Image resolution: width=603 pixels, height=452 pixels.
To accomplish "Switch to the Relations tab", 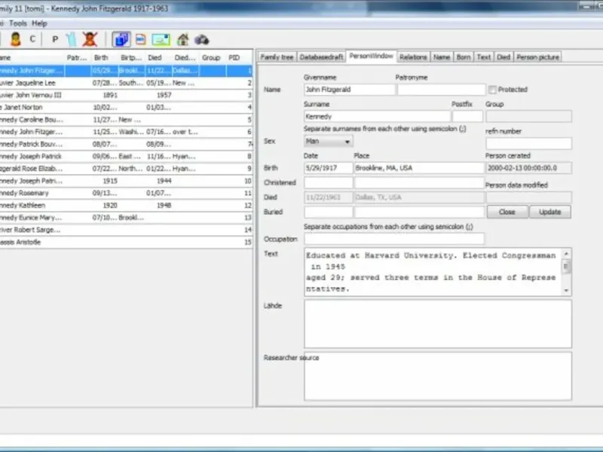I will click(x=413, y=56).
